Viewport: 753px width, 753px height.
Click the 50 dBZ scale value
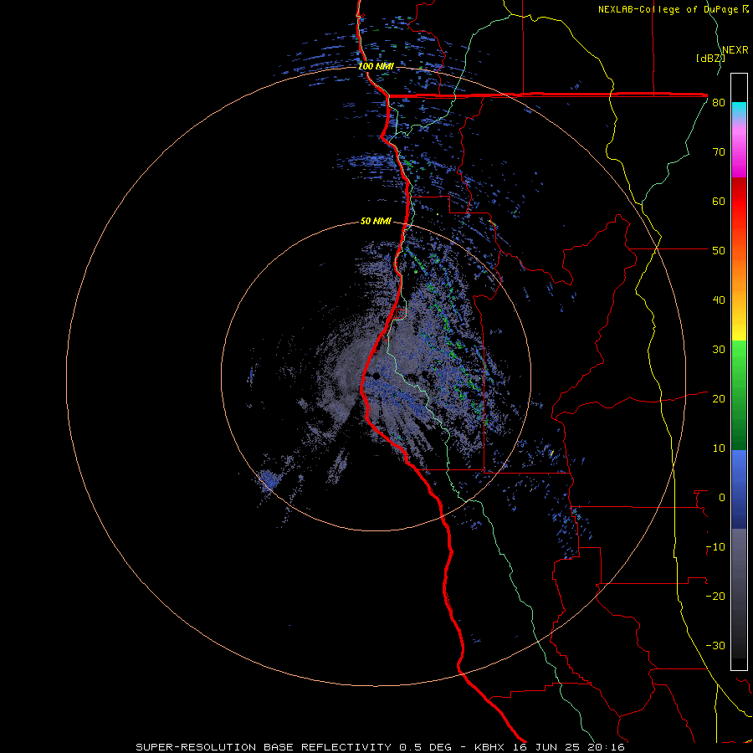coord(719,251)
